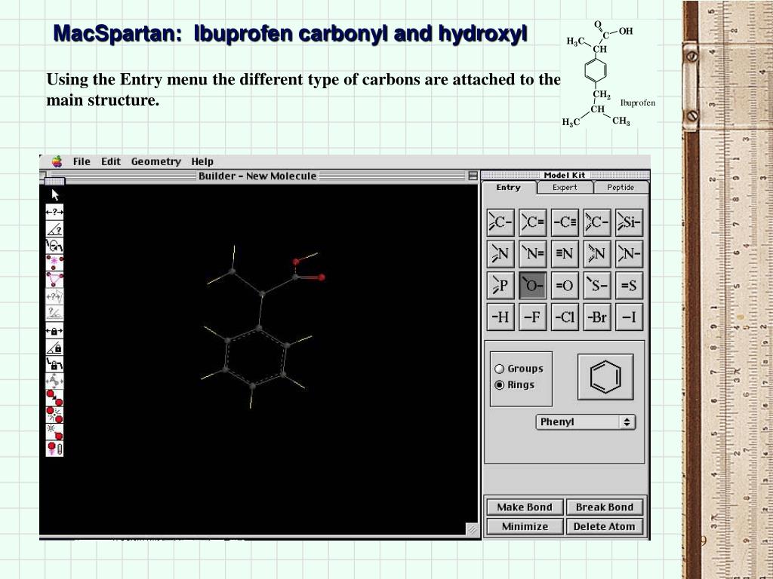Pick the fluorine -F atom
The height and width of the screenshot is (579, 773).
pos(533,317)
